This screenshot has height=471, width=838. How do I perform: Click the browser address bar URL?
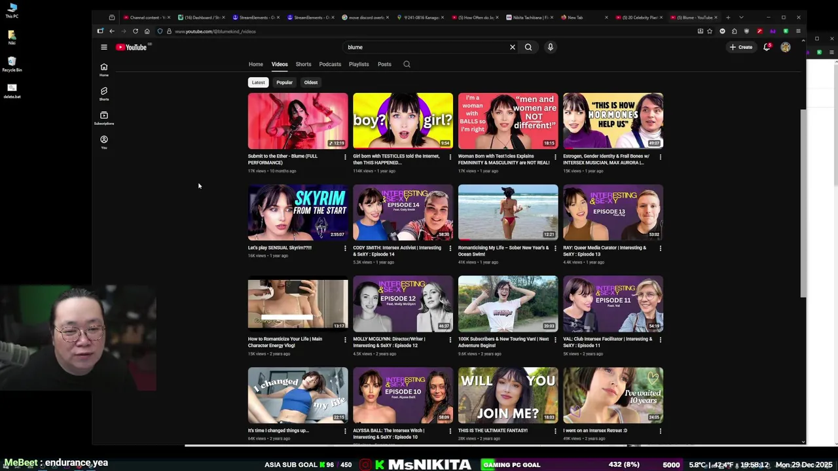click(x=215, y=31)
